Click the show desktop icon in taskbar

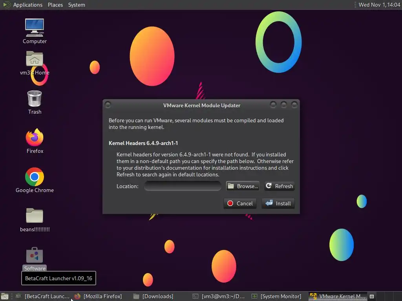pos(5,296)
